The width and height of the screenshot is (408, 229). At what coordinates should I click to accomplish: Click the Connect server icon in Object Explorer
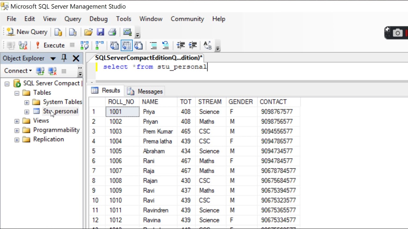(x=40, y=71)
